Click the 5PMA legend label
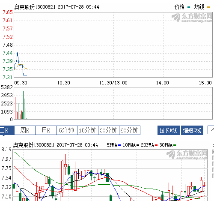The height and width of the screenshot is (201, 214). 112,145
